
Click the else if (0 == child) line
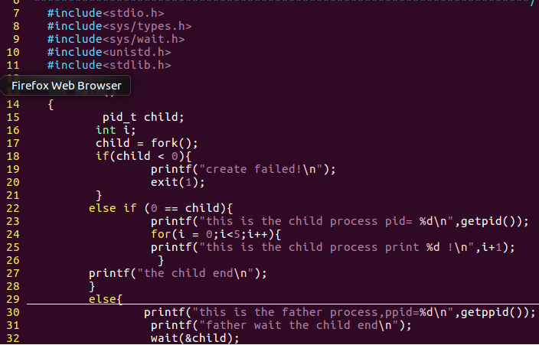tap(160, 208)
